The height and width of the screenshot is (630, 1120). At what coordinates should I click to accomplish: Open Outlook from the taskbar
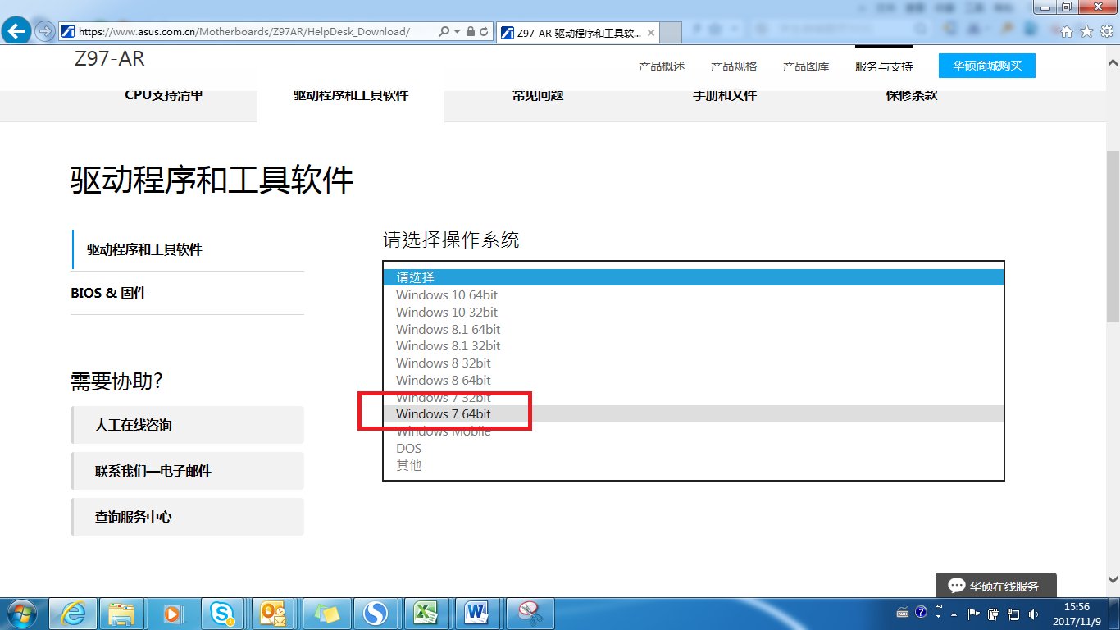pyautogui.click(x=273, y=613)
